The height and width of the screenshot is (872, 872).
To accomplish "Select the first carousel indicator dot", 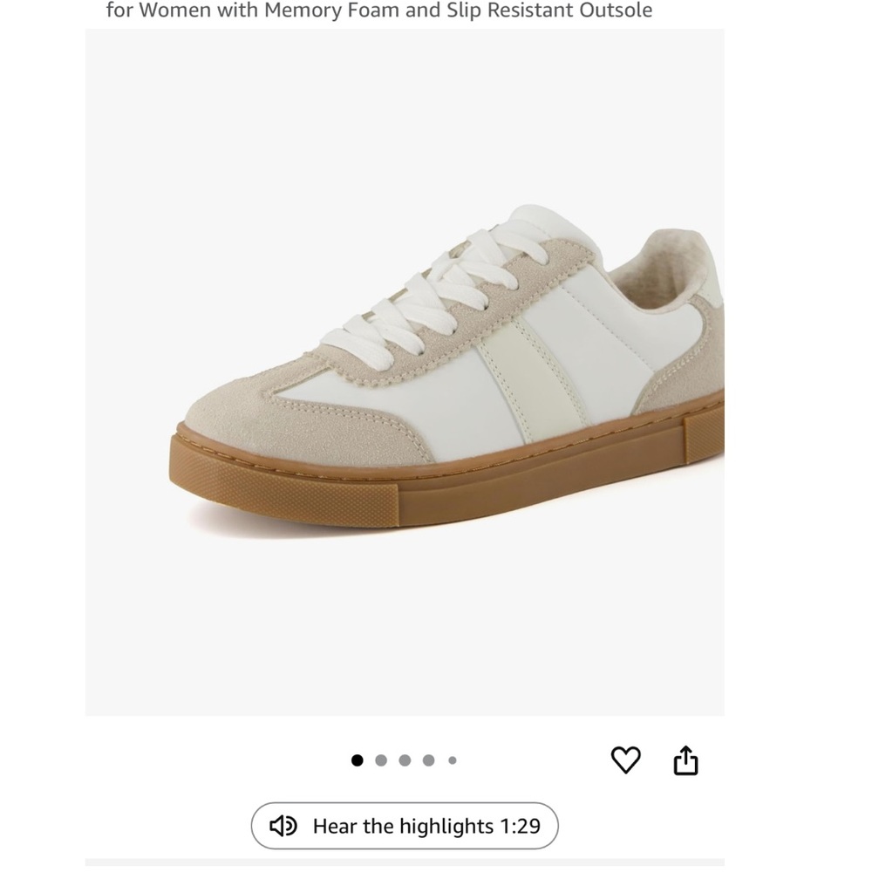I will tap(358, 759).
